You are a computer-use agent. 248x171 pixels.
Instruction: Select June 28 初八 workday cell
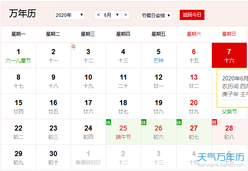pos(229,132)
